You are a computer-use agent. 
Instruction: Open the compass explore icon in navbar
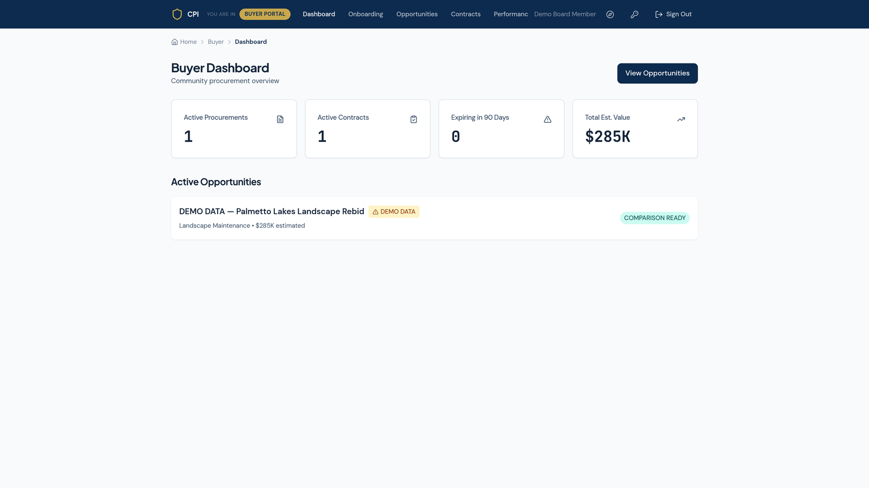(610, 15)
